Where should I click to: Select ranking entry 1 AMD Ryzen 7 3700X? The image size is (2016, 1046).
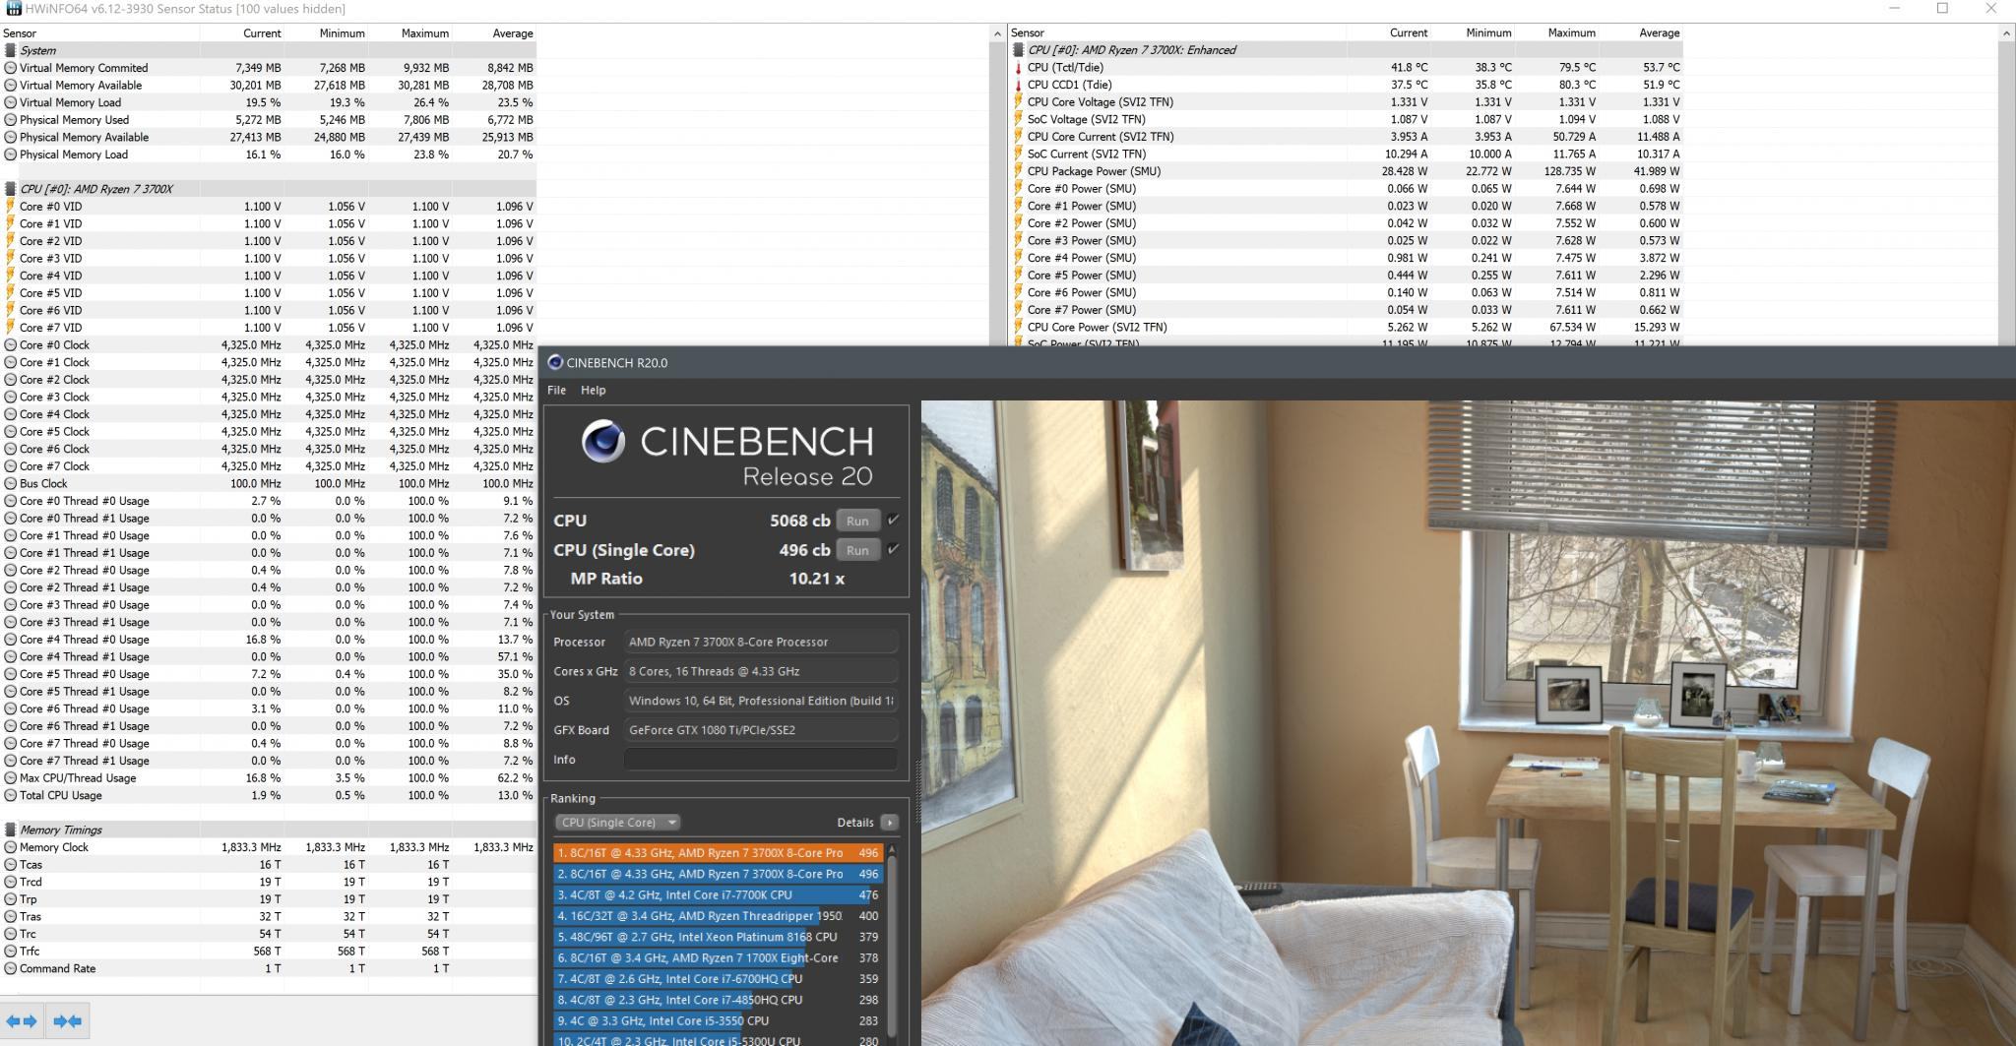coord(718,853)
